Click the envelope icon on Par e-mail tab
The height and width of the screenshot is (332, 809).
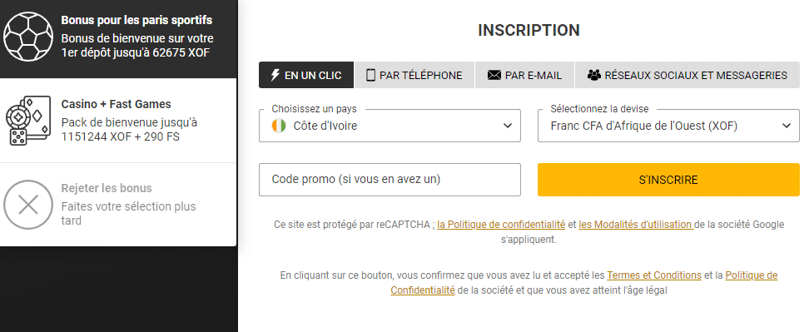[x=494, y=75]
